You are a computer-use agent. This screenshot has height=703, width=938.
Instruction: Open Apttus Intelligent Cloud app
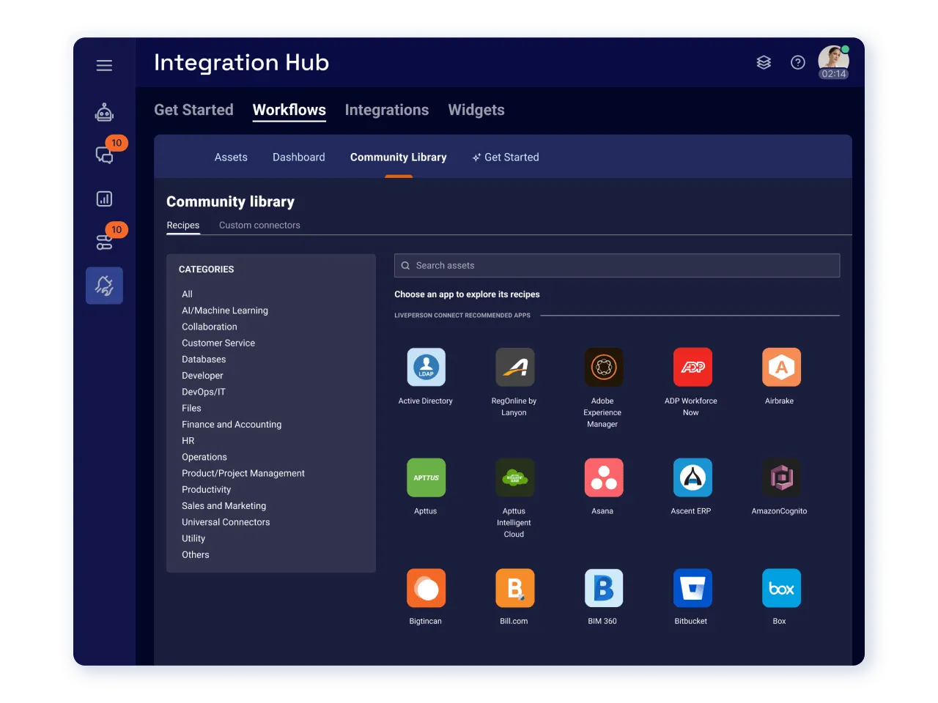pyautogui.click(x=514, y=477)
